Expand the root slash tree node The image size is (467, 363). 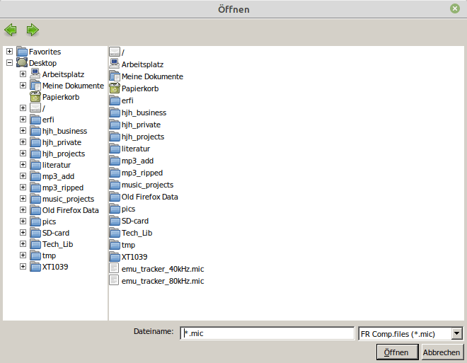23,108
